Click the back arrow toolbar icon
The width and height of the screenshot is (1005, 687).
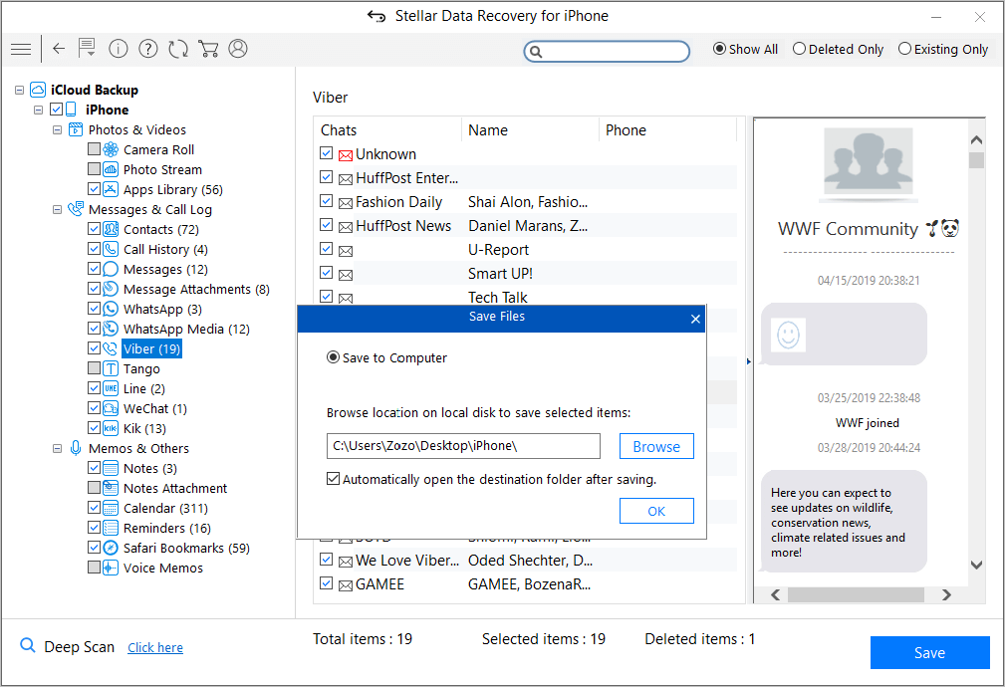(59, 49)
